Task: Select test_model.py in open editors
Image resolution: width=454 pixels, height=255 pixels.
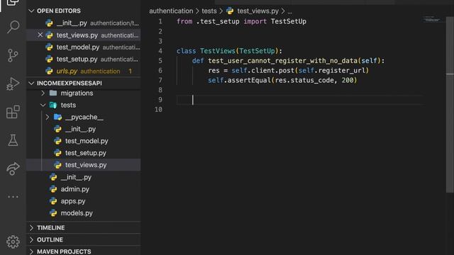Action: pyautogui.click(x=84, y=47)
